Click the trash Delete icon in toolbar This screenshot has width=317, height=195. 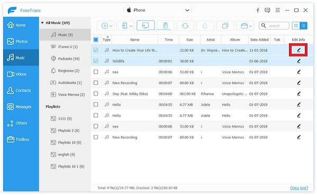pos(165,26)
